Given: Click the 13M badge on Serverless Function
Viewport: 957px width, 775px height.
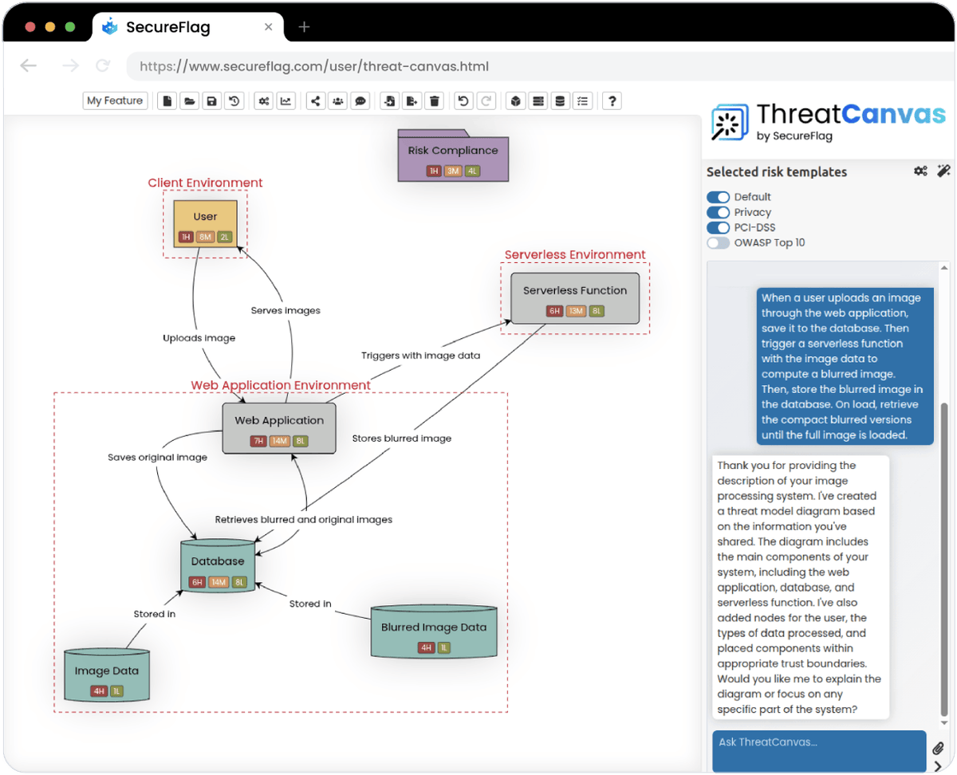Looking at the screenshot, I should tap(576, 311).
